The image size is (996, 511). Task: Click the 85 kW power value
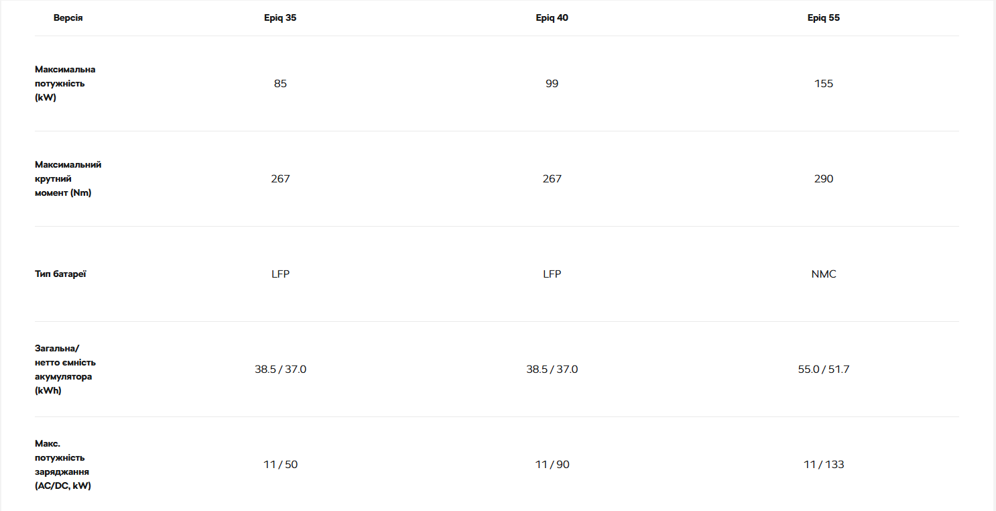click(x=280, y=84)
